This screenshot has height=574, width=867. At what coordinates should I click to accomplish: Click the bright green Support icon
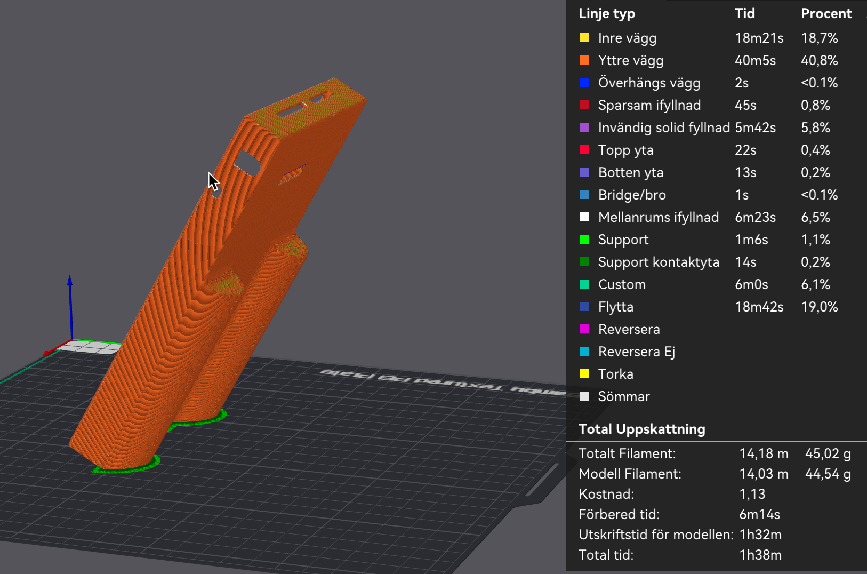584,240
